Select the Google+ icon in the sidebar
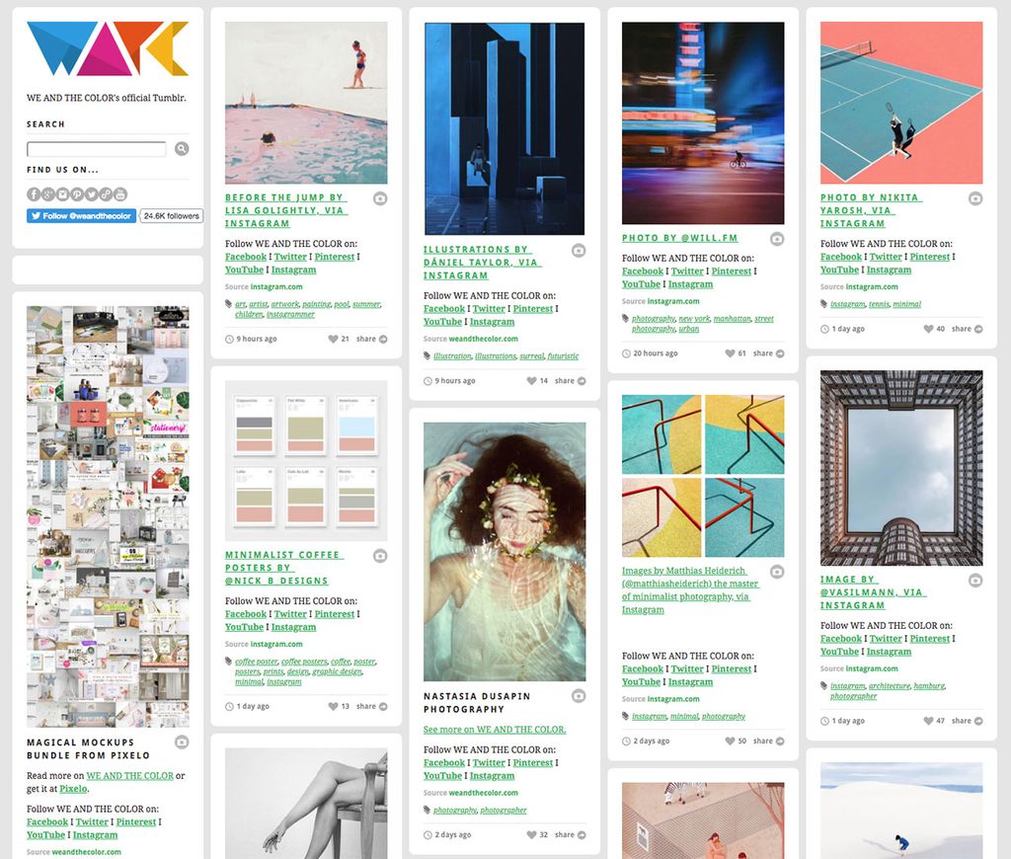The image size is (1011, 859). (x=48, y=194)
